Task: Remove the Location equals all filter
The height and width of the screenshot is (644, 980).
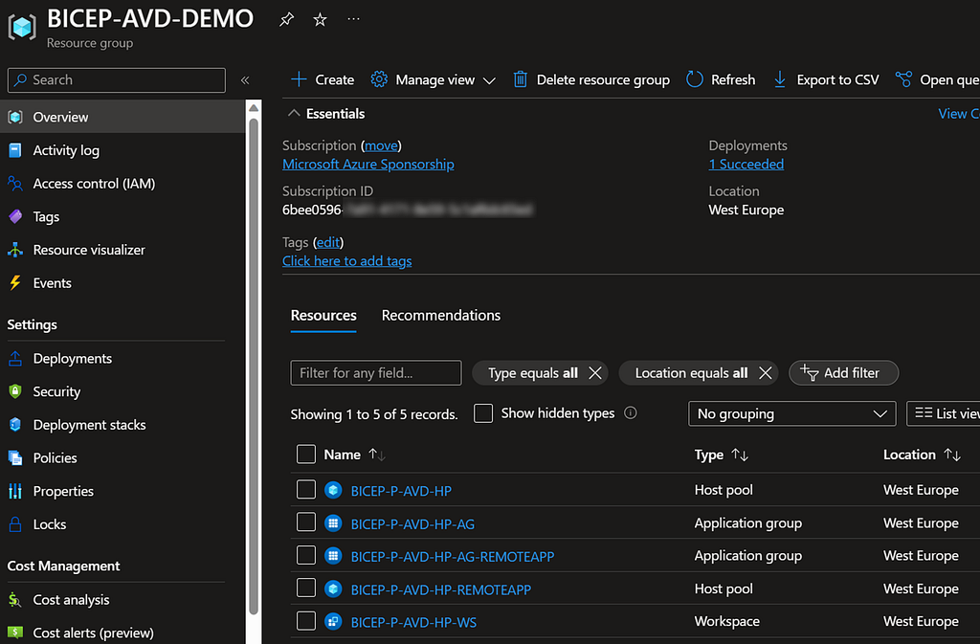Action: (x=765, y=373)
